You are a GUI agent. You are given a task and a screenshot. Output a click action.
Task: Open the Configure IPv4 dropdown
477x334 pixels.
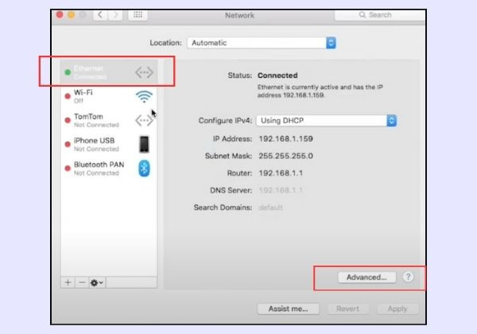[327, 121]
